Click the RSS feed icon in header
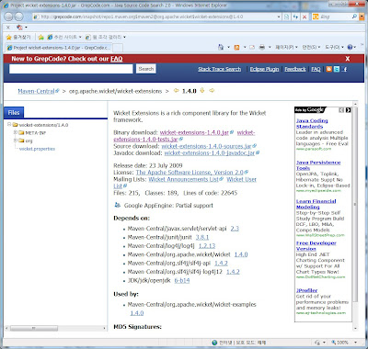The height and width of the screenshot is (349, 368). [328, 69]
